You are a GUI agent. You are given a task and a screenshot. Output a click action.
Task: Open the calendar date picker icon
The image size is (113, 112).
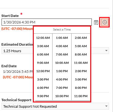tap(96, 22)
